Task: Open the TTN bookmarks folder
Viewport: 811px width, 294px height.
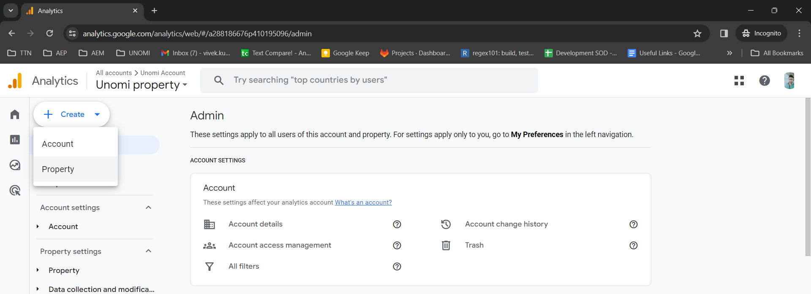Action: coord(20,53)
